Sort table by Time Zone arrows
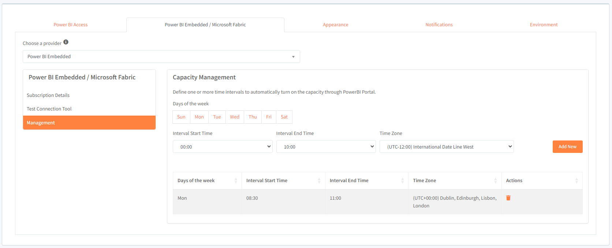Screen dimensions: 612x248 pyautogui.click(x=495, y=181)
